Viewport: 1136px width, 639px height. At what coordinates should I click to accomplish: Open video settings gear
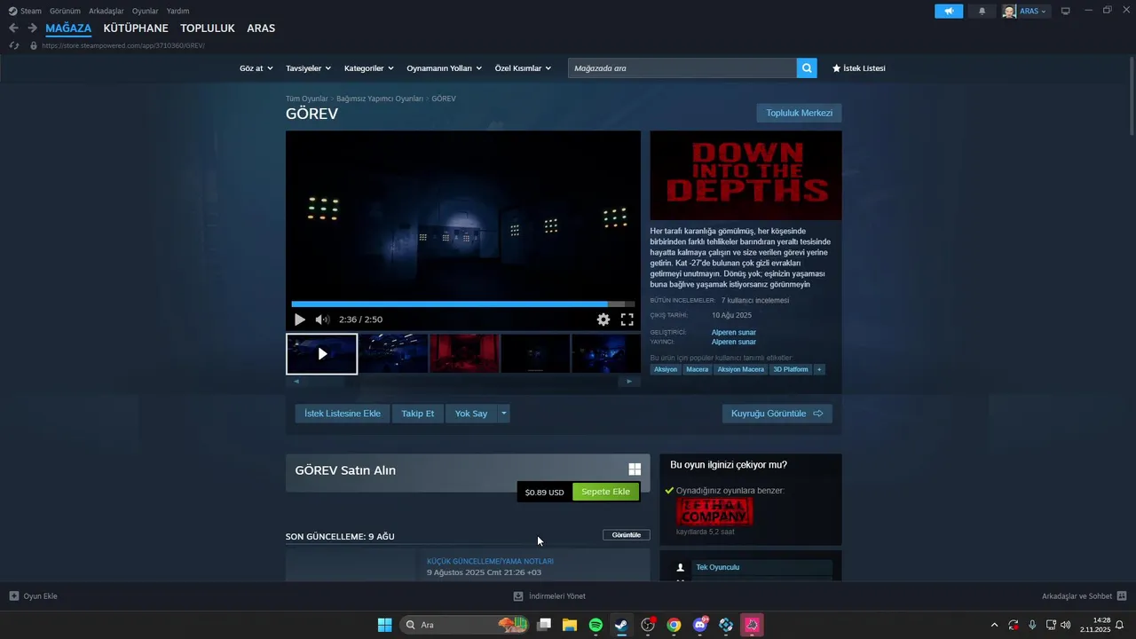tap(603, 319)
